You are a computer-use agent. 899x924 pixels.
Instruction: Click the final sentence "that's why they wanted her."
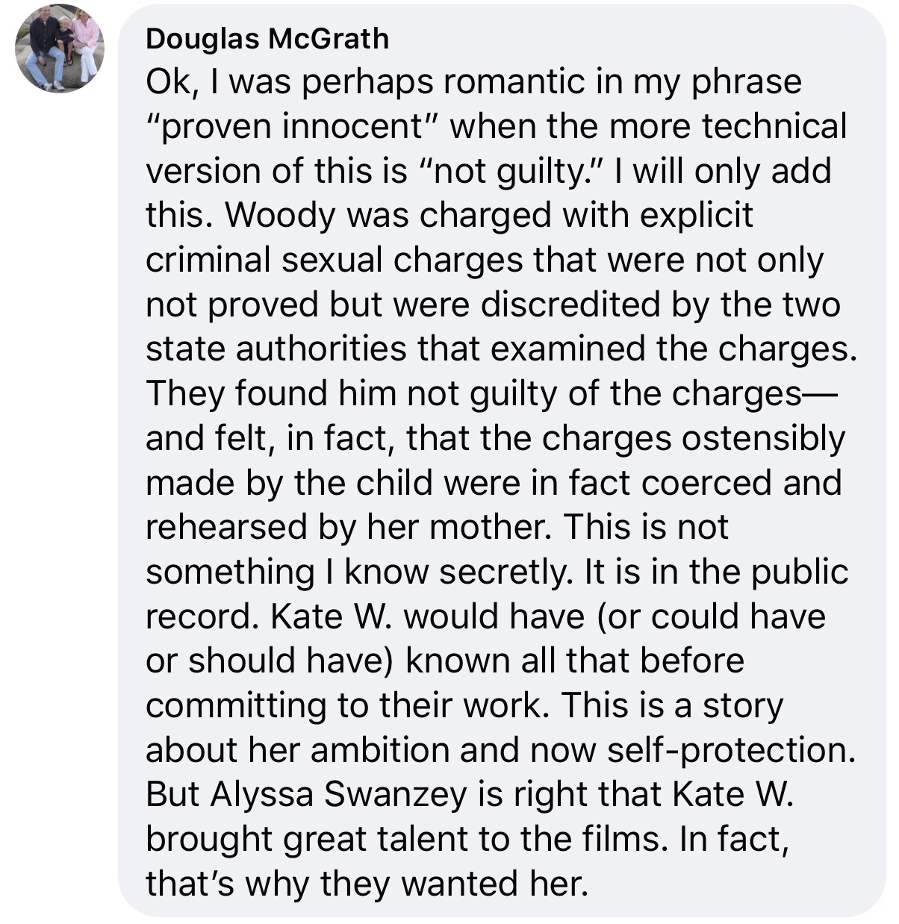[367, 885]
